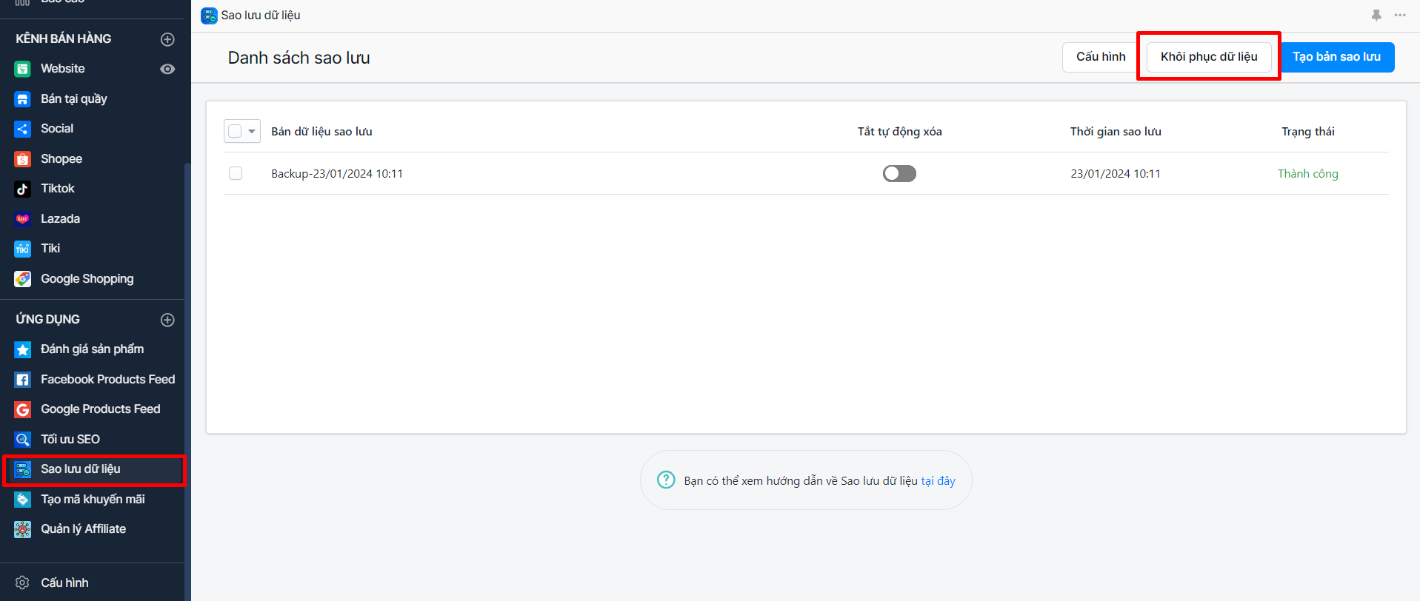Click the Shopee icon
The height and width of the screenshot is (601, 1420).
click(x=23, y=159)
